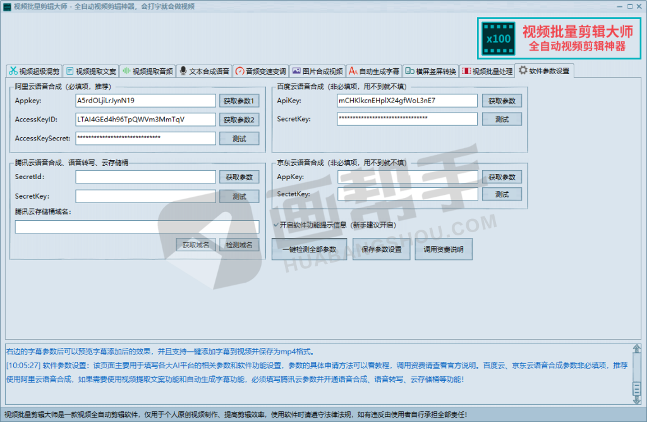Maximize the application window
The width and height of the screenshot is (647, 422).
tap(630, 6)
